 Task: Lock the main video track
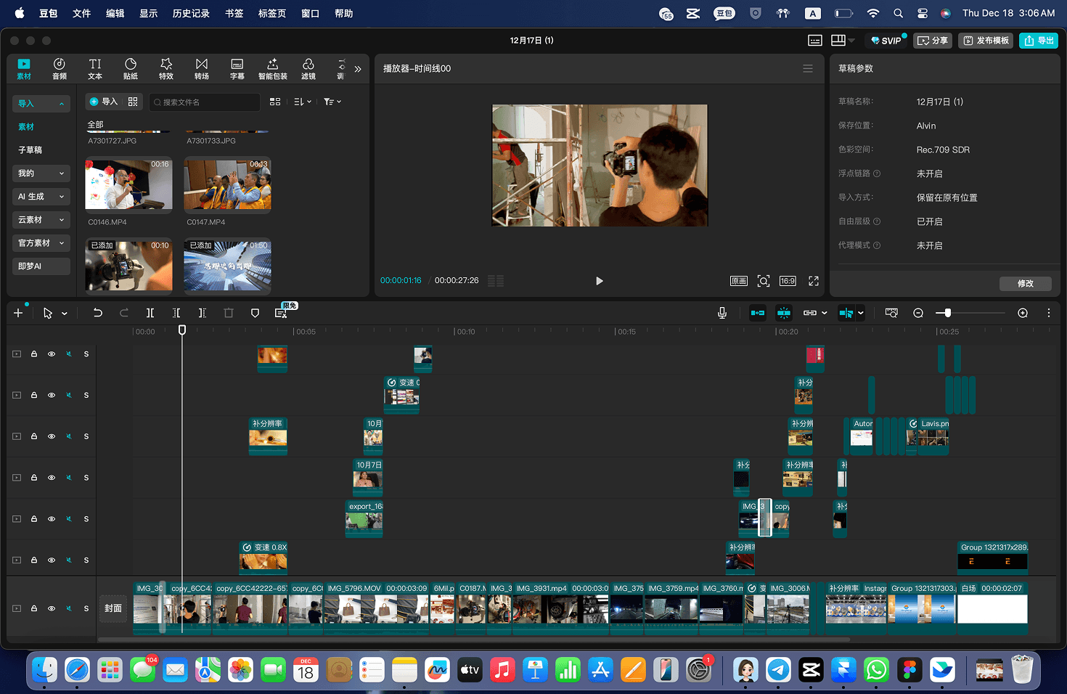pyautogui.click(x=34, y=608)
